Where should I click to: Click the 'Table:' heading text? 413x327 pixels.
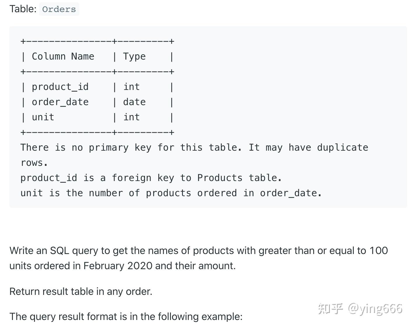pos(23,9)
